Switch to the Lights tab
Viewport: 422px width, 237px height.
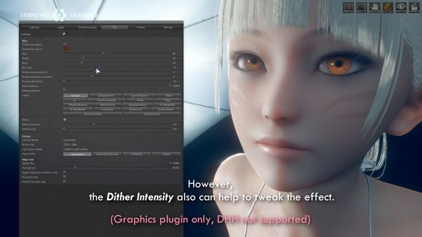pos(61,28)
